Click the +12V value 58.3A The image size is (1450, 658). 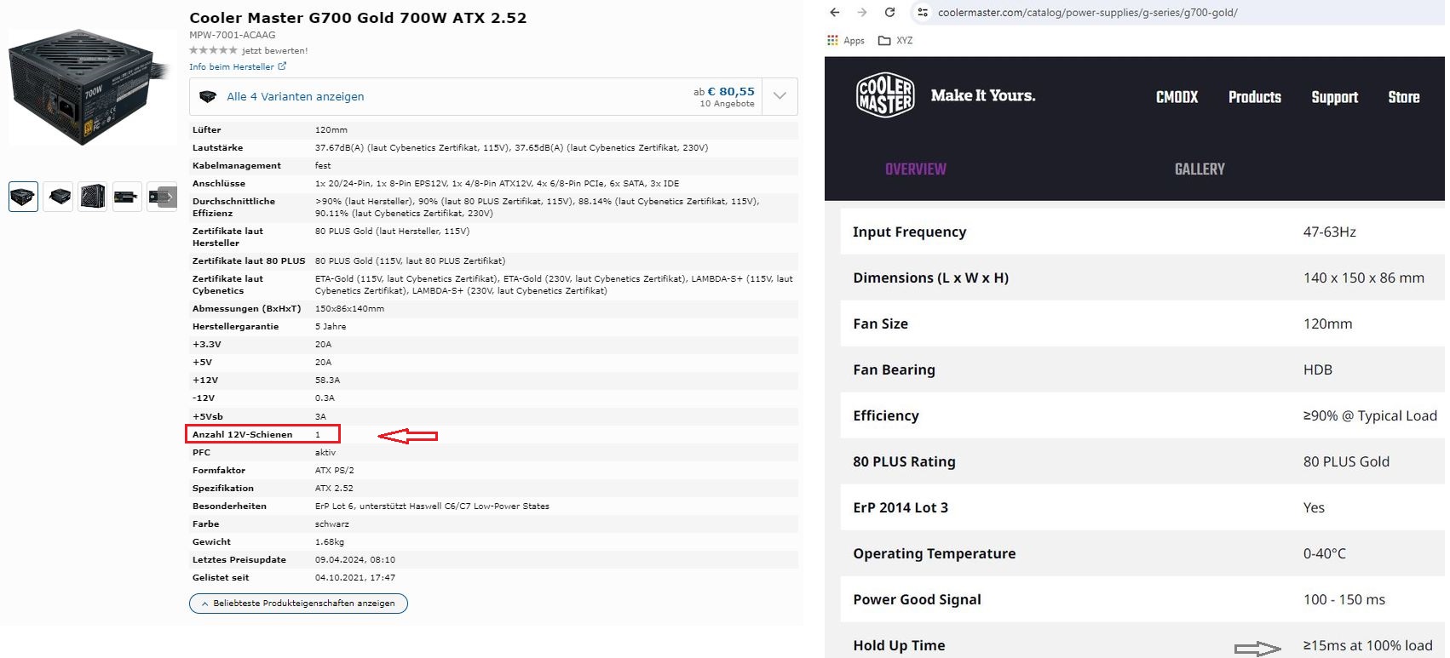click(x=327, y=380)
